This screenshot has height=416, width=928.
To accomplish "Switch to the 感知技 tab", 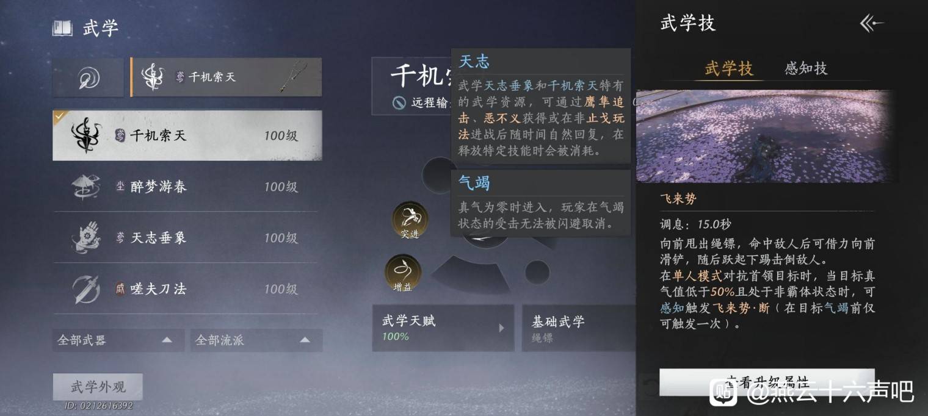I will click(806, 68).
